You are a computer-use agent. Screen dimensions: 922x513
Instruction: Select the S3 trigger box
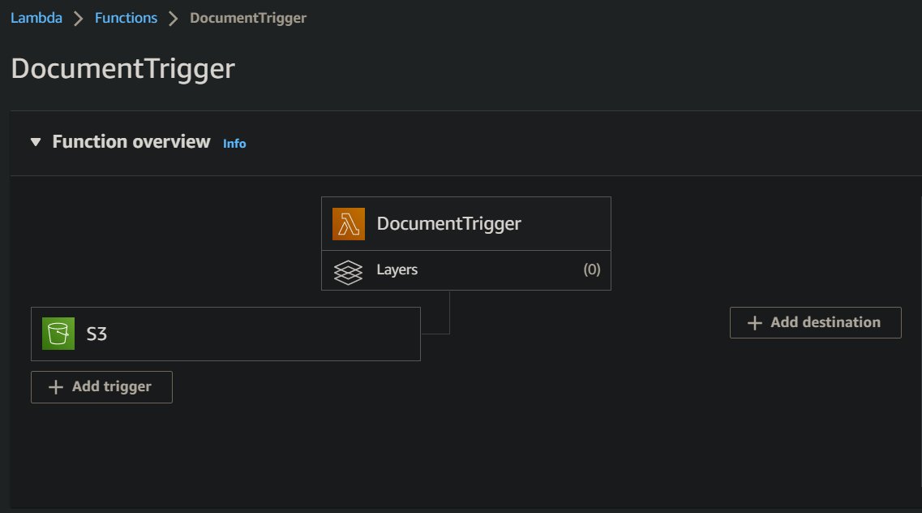pos(225,334)
